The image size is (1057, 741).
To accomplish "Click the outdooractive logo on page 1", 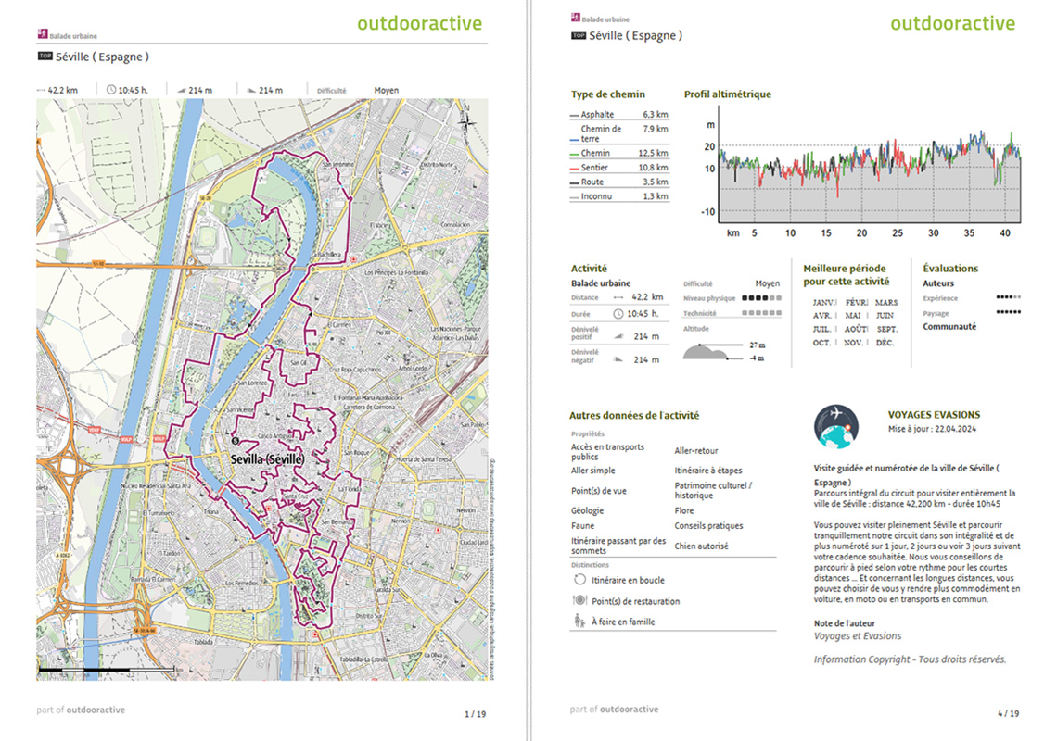I will 419,23.
